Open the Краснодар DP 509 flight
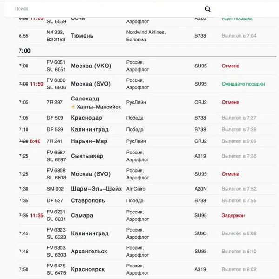 (x=146, y=118)
